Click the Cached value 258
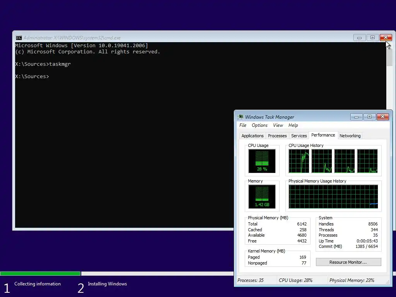This screenshot has width=396, height=297. pos(303,230)
